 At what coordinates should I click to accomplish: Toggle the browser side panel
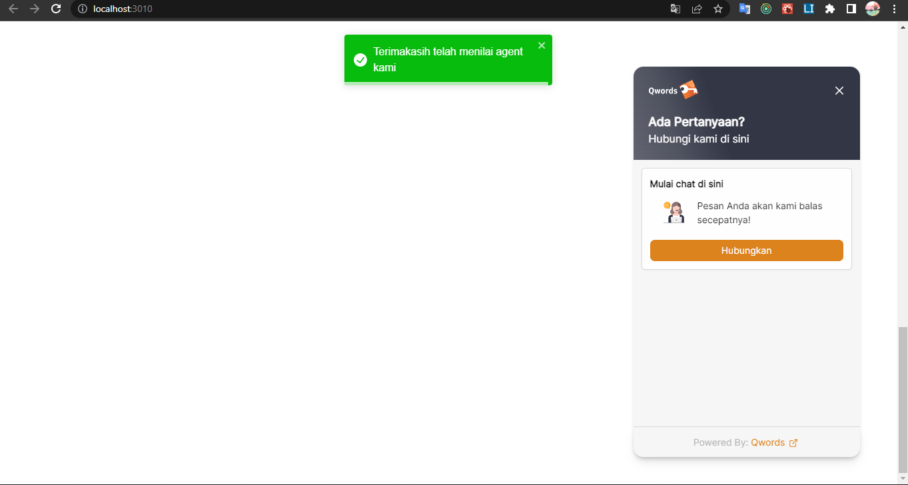point(851,9)
